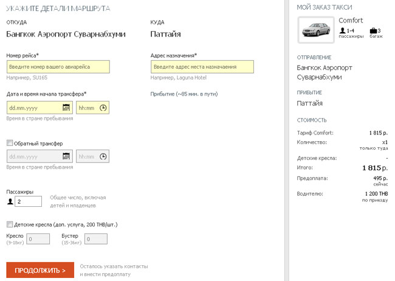This screenshot has width=395, height=281.
Task: Click the return transfer hh:mm time field
Action: click(x=93, y=156)
